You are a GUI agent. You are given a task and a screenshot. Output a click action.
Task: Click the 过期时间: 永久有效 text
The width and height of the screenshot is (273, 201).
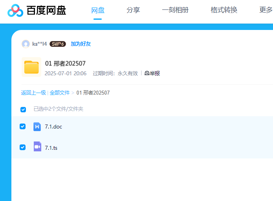coord(115,73)
